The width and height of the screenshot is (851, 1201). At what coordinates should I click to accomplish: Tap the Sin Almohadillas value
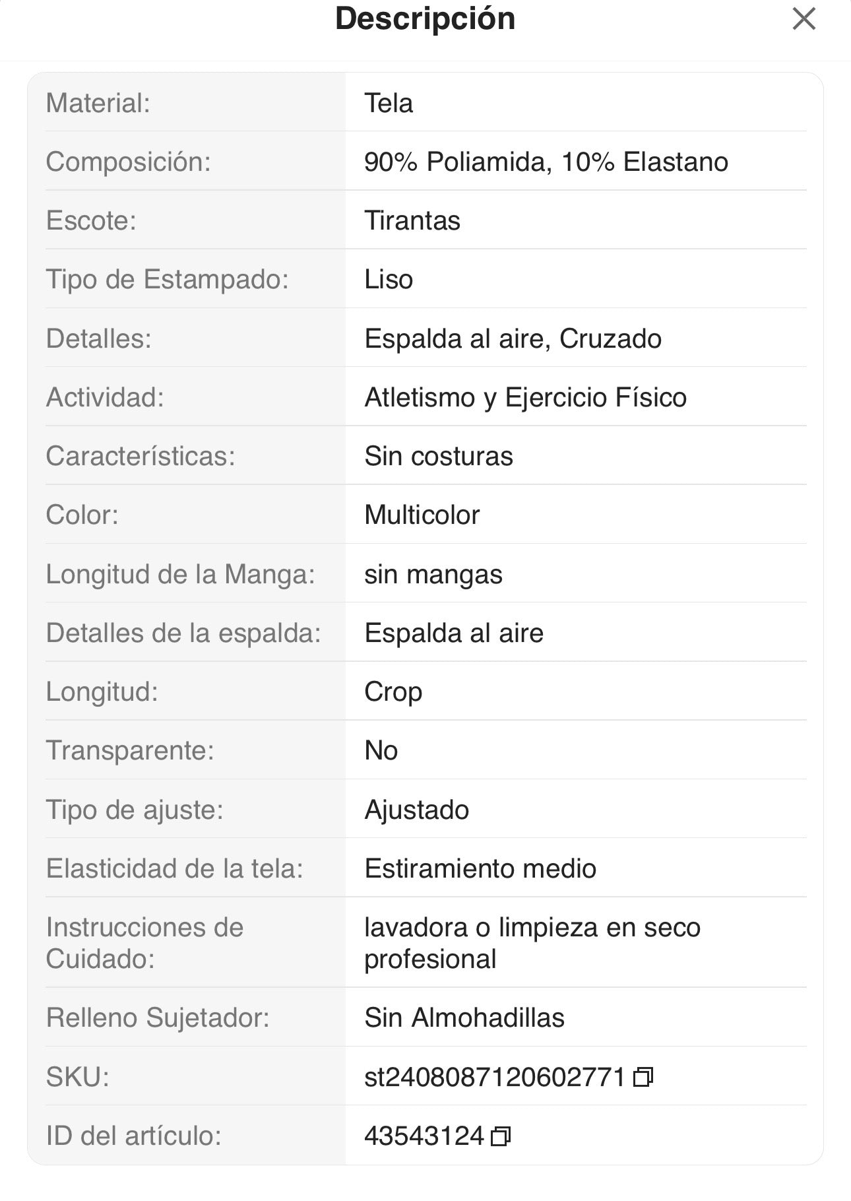pos(464,1018)
